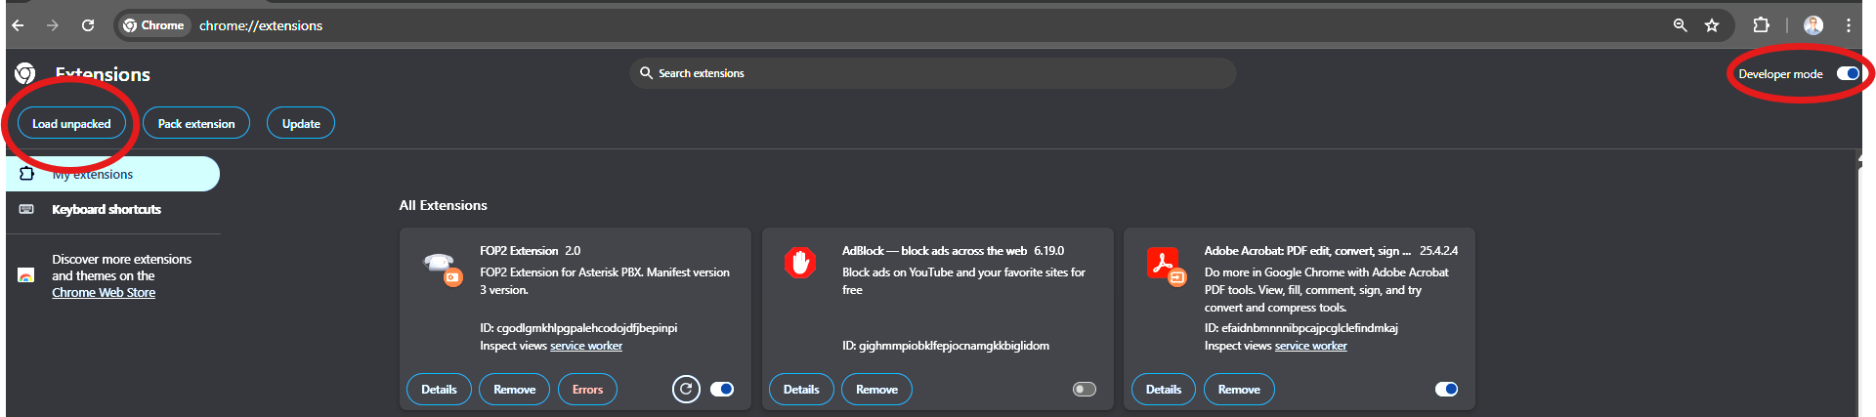Click Pack extension button

[x=196, y=123]
